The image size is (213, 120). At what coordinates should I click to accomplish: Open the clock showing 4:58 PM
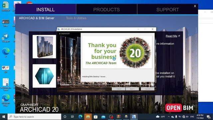click(x=200, y=117)
